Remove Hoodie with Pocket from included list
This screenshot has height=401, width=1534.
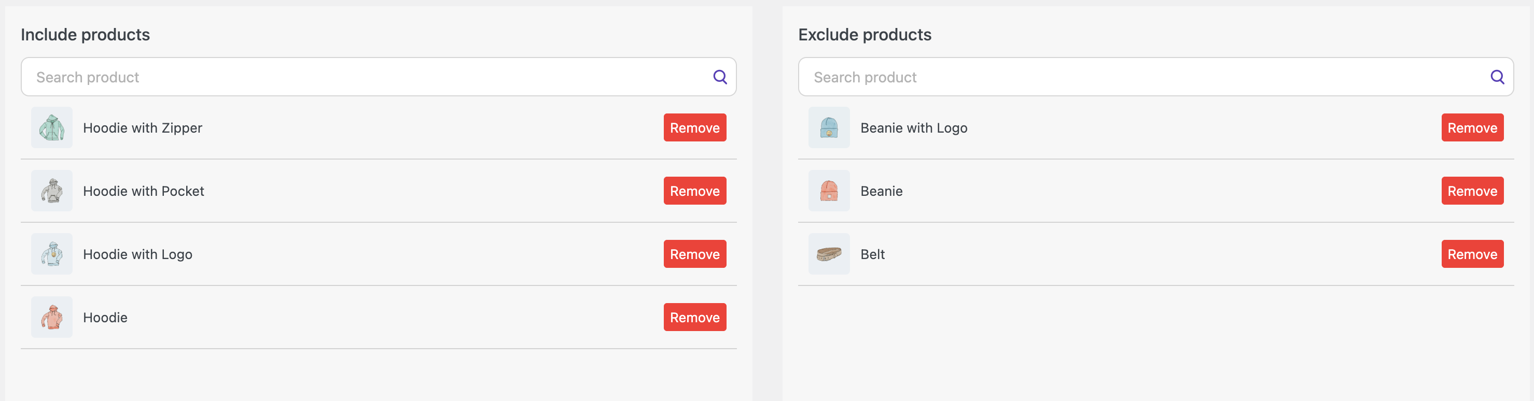(694, 190)
